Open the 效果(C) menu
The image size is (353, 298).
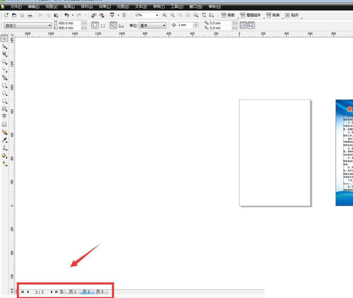click(105, 7)
